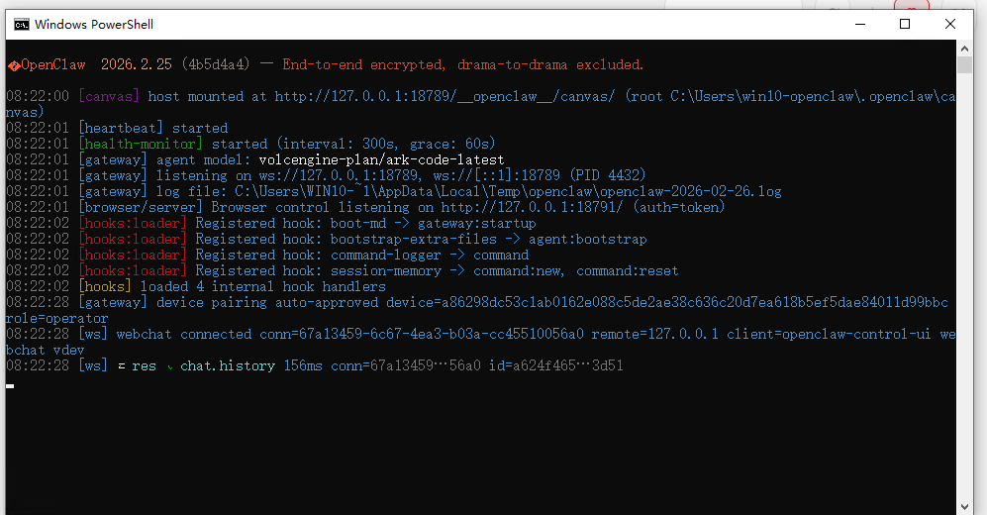This screenshot has width=987, height=515.
Task: Click the volcengine-plan/ark-code-latest model name
Action: pyautogui.click(x=381, y=159)
